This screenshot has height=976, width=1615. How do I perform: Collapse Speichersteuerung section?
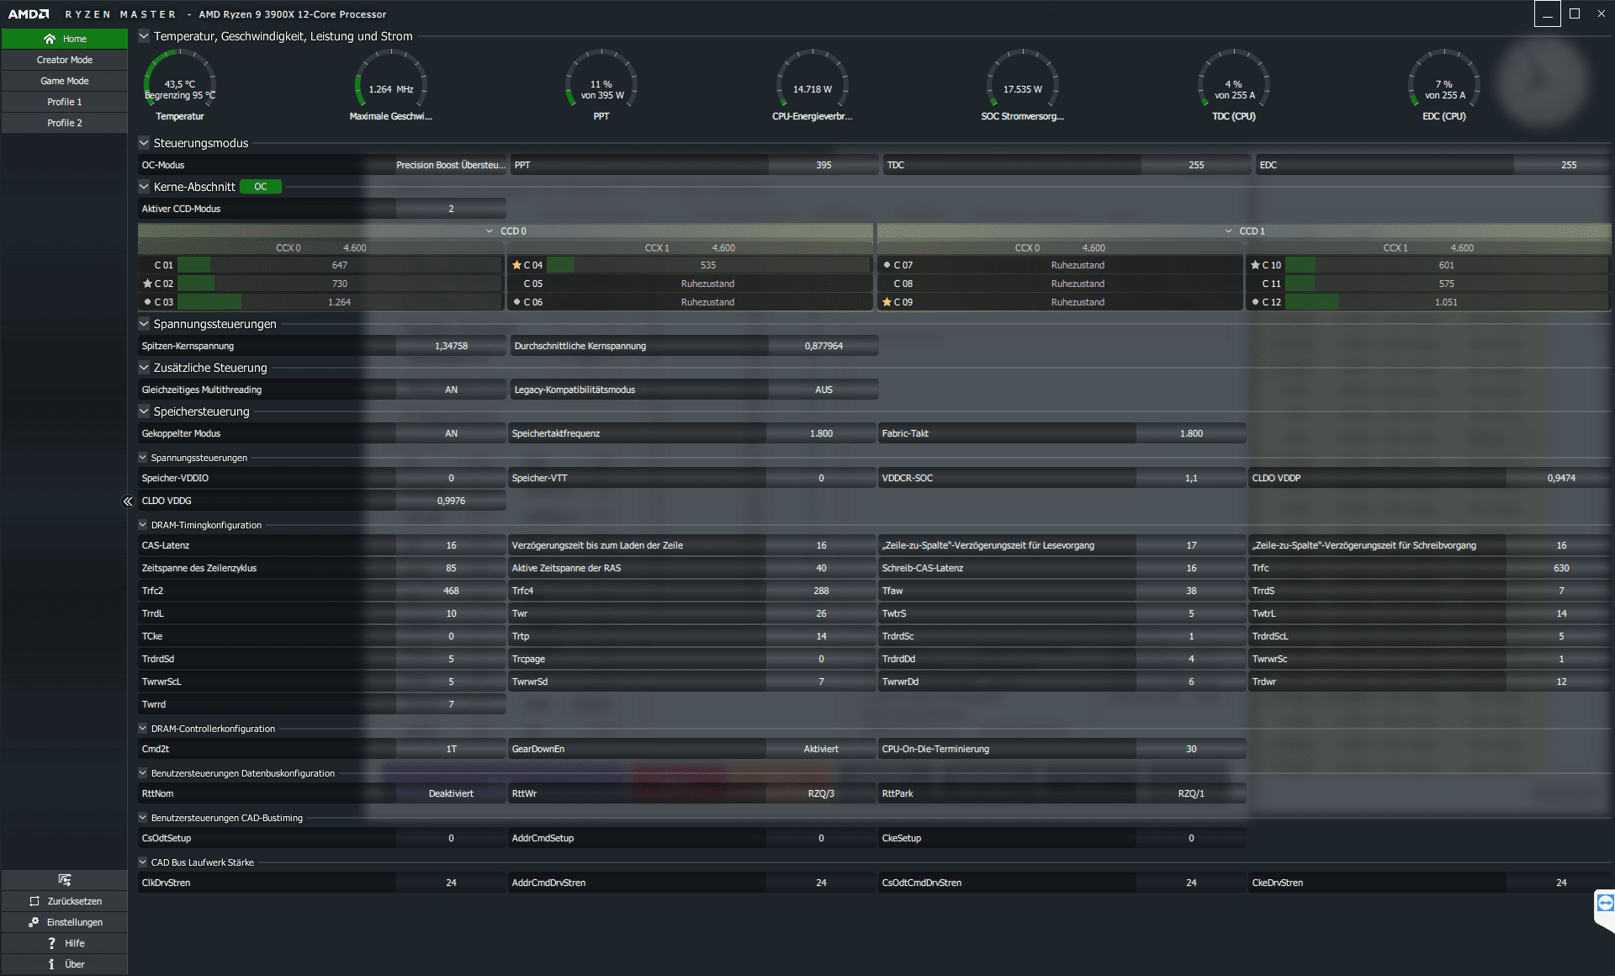coord(144,411)
